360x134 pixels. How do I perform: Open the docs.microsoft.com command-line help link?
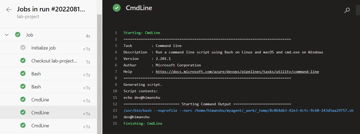coord(237,72)
